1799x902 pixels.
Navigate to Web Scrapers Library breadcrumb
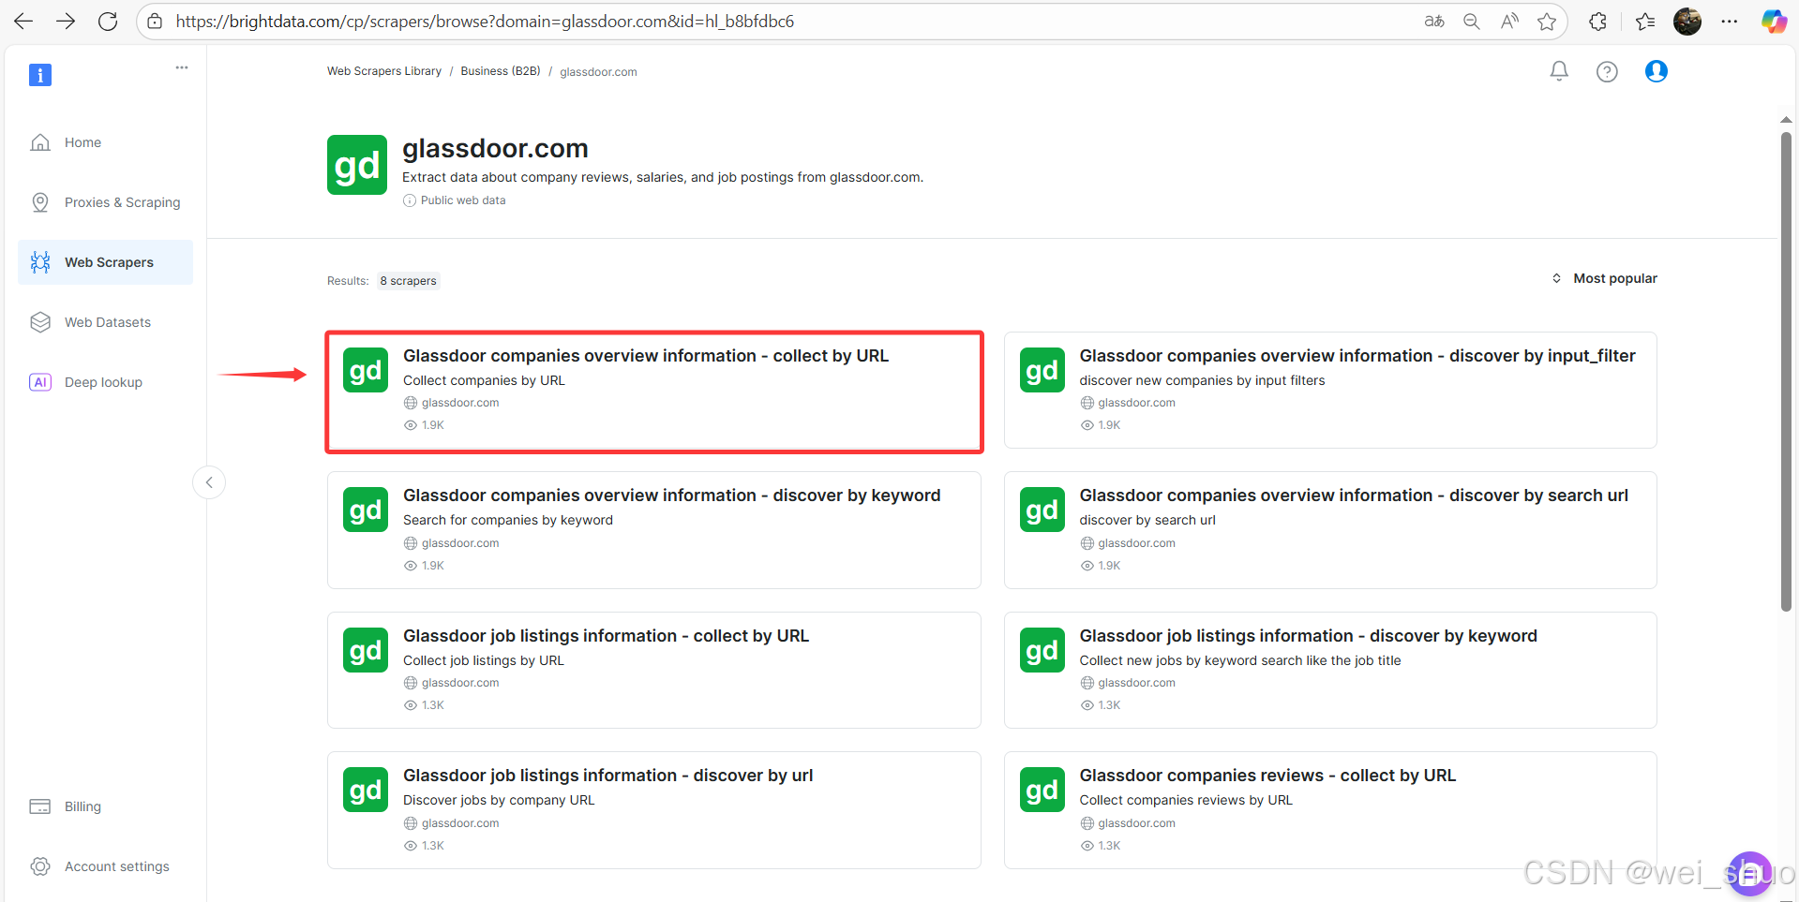pos(384,71)
